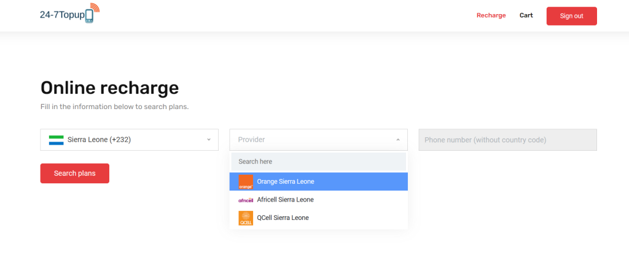629x258 pixels.
Task: Click the QCell logo icon
Action: (246, 218)
